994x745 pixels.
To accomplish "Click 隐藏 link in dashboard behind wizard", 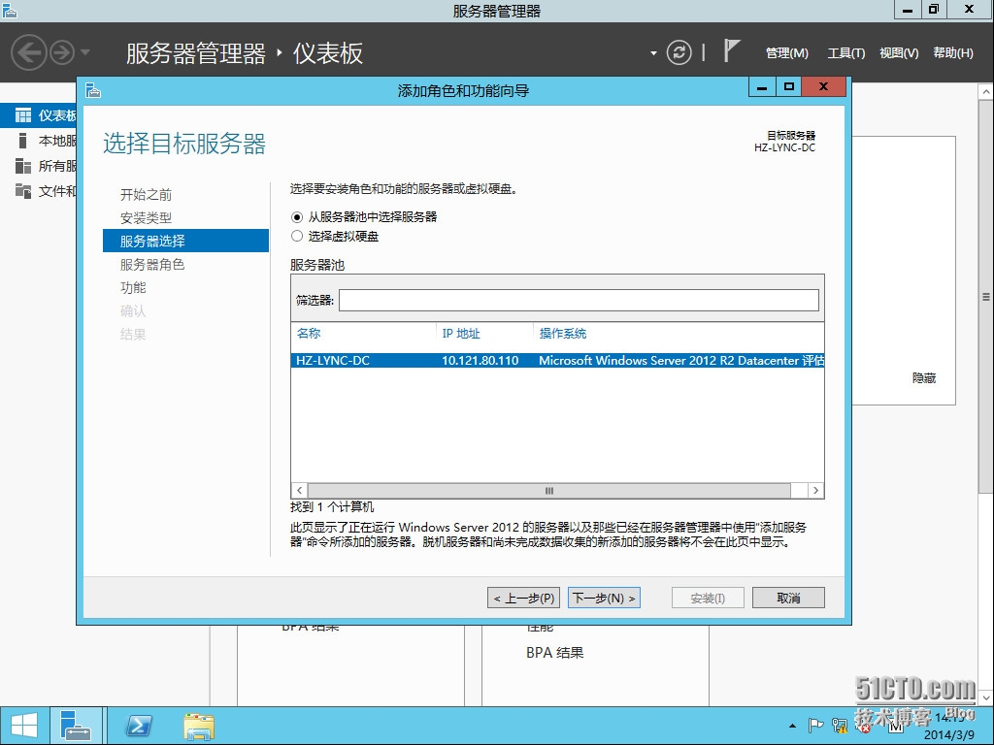I will click(924, 378).
